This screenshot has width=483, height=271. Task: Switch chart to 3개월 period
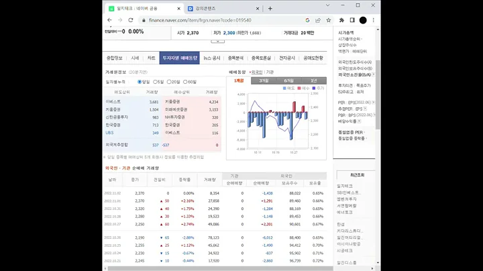(264, 80)
